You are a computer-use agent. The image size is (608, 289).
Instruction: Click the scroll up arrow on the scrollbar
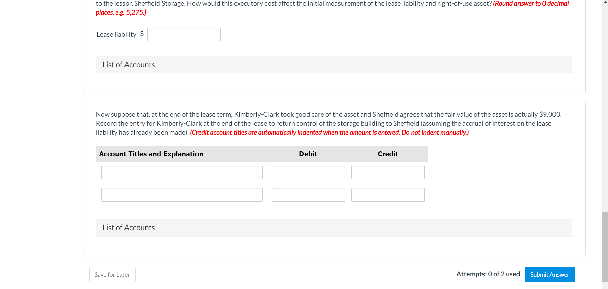(x=605, y=3)
